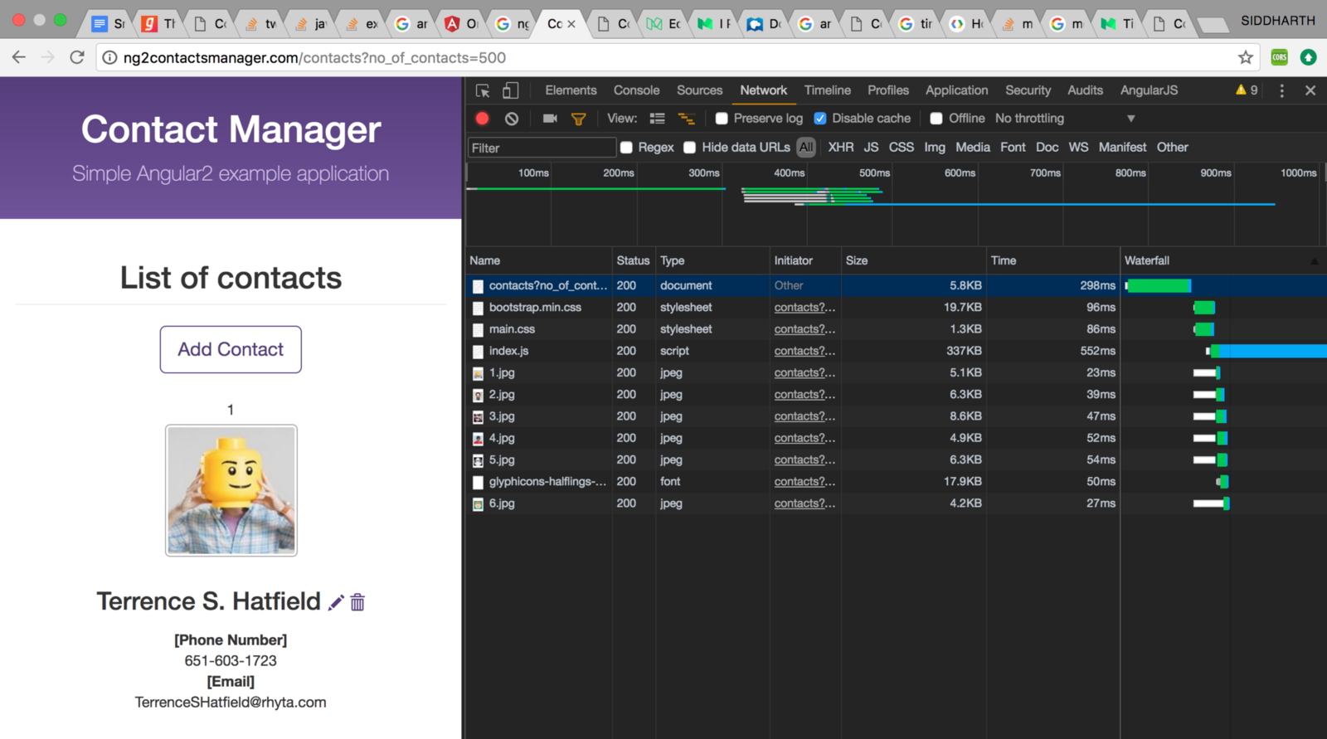This screenshot has width=1327, height=739.
Task: Click the capture screenshots camera icon
Action: tap(549, 119)
